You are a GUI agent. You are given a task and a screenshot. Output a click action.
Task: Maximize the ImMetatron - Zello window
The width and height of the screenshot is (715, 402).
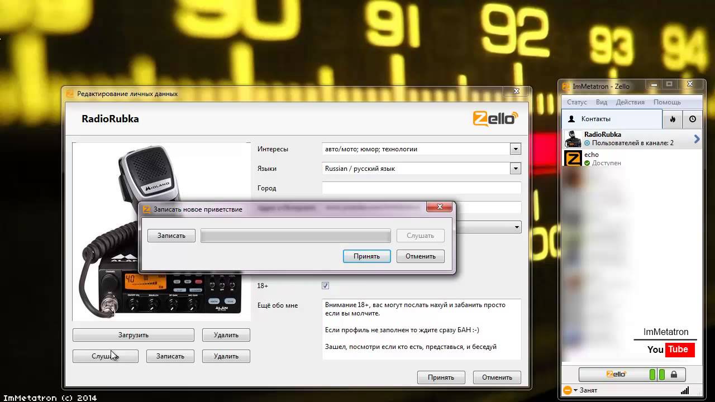[x=669, y=85]
